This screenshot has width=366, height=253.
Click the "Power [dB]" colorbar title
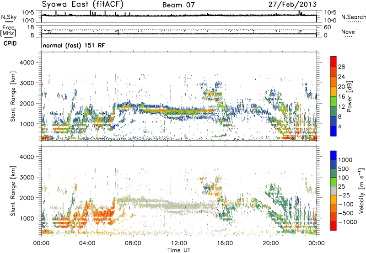tap(349, 96)
